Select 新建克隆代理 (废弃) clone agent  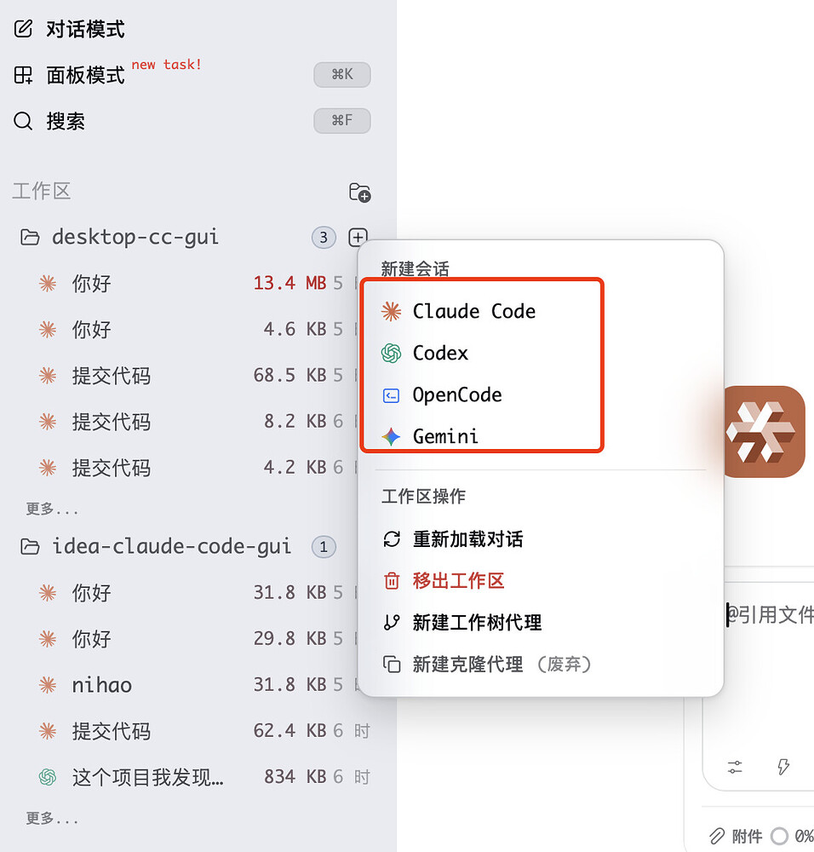click(541, 664)
